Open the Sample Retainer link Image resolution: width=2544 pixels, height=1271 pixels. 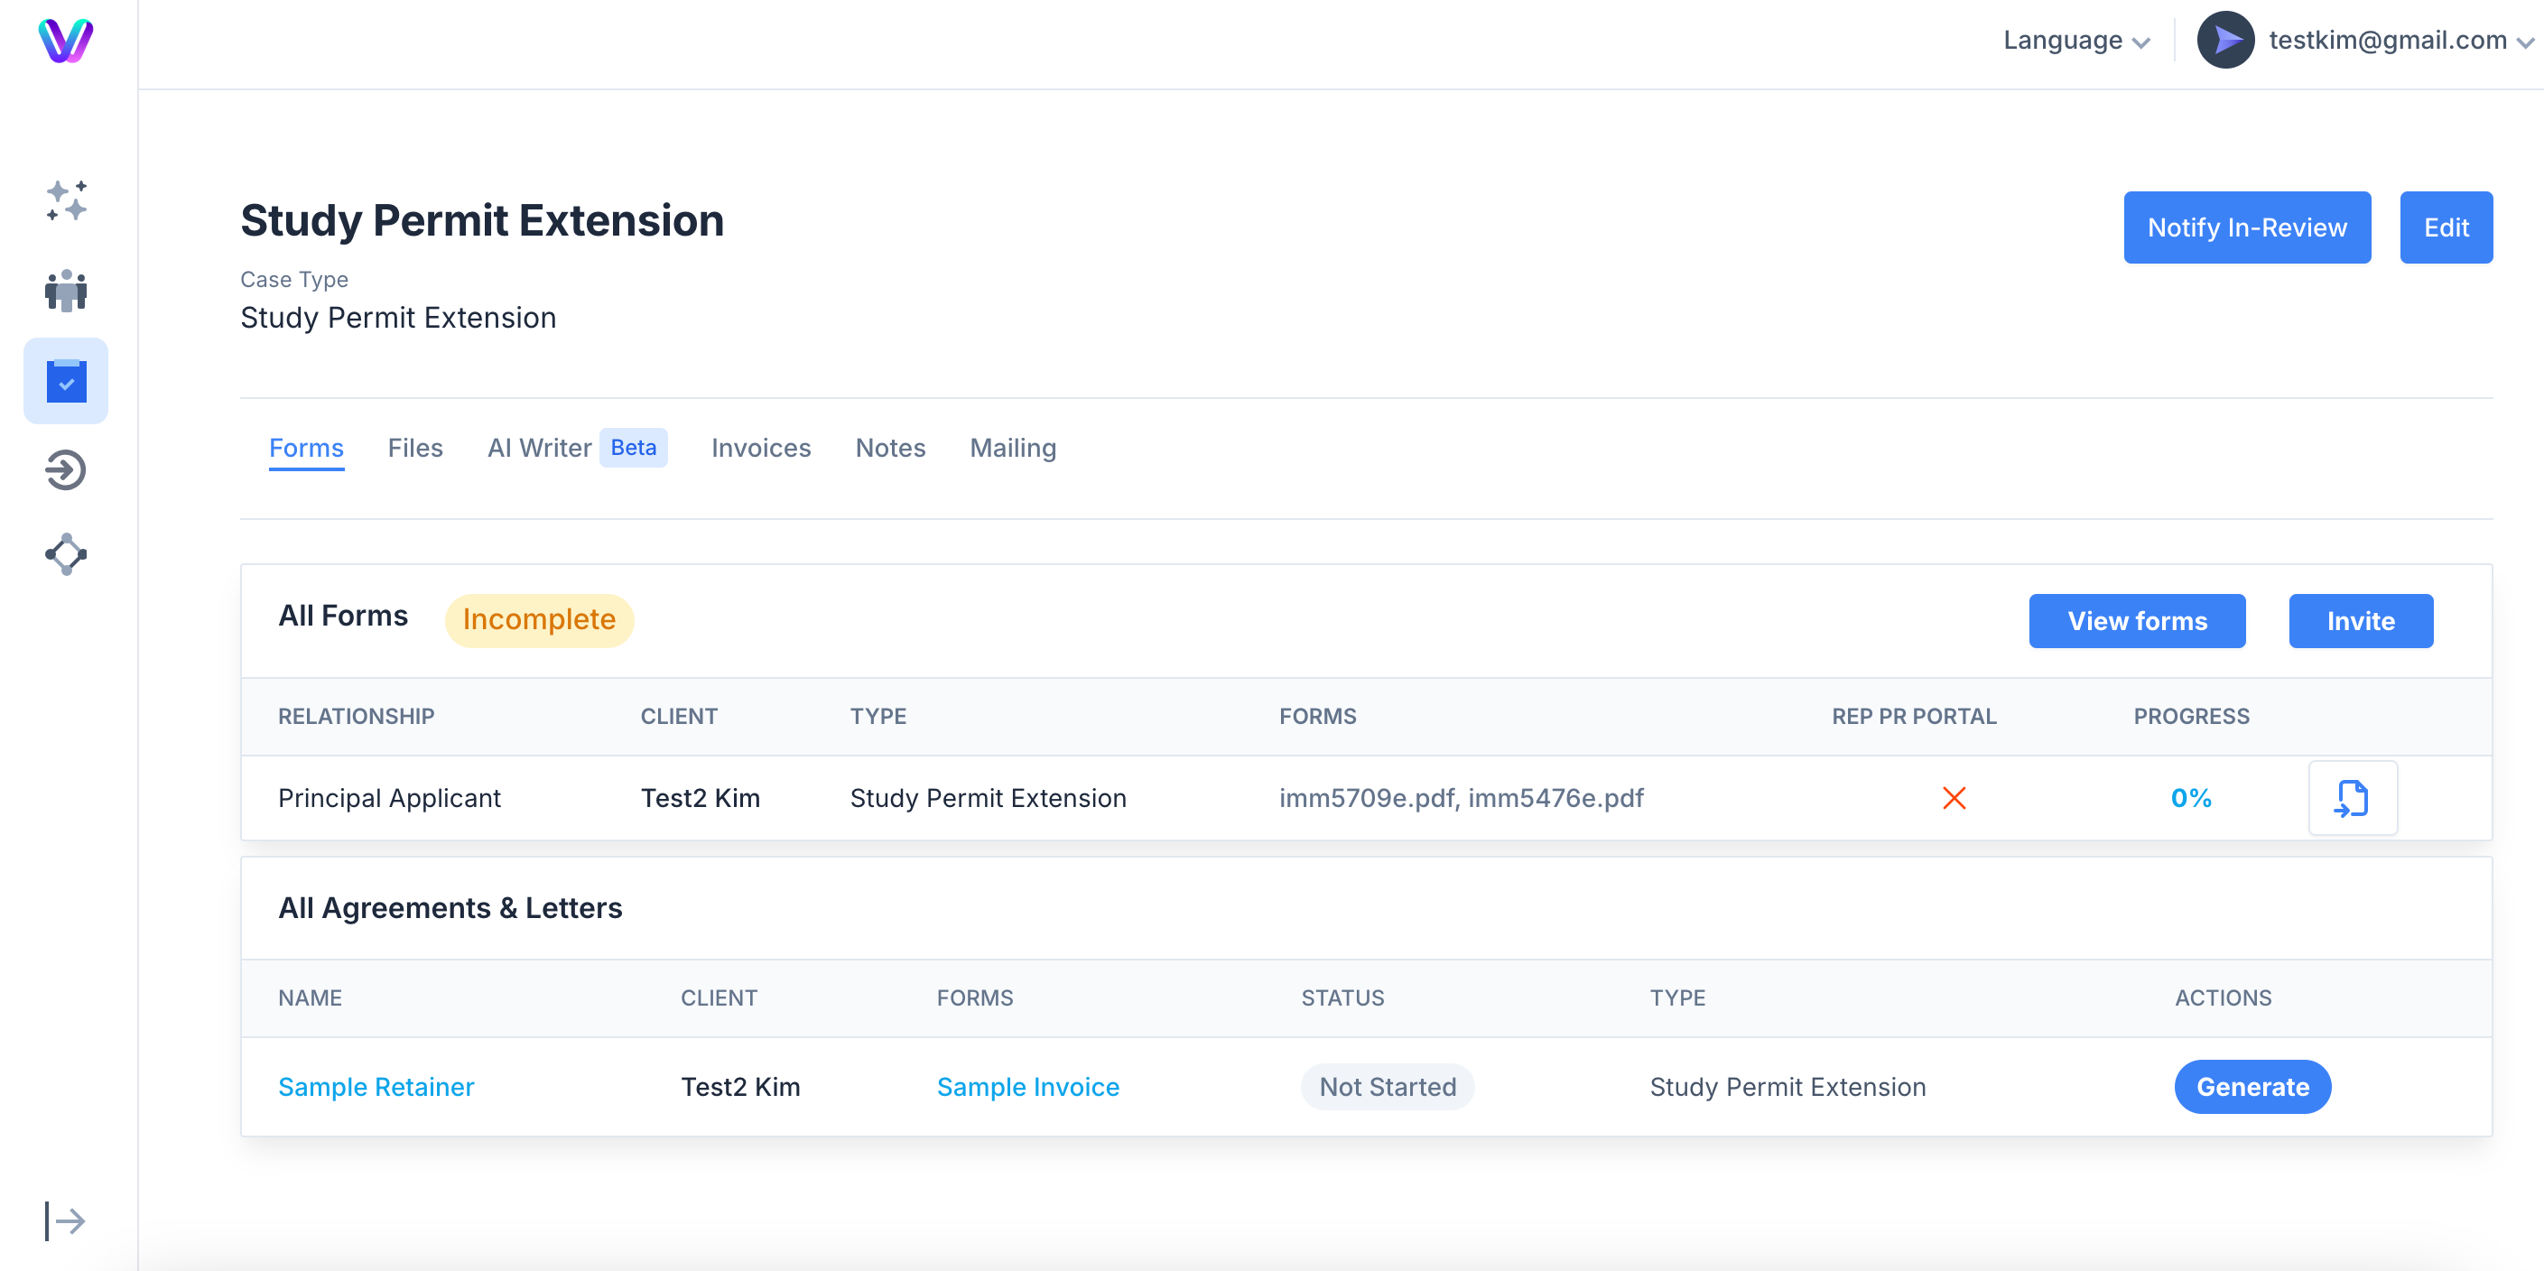click(x=376, y=1086)
